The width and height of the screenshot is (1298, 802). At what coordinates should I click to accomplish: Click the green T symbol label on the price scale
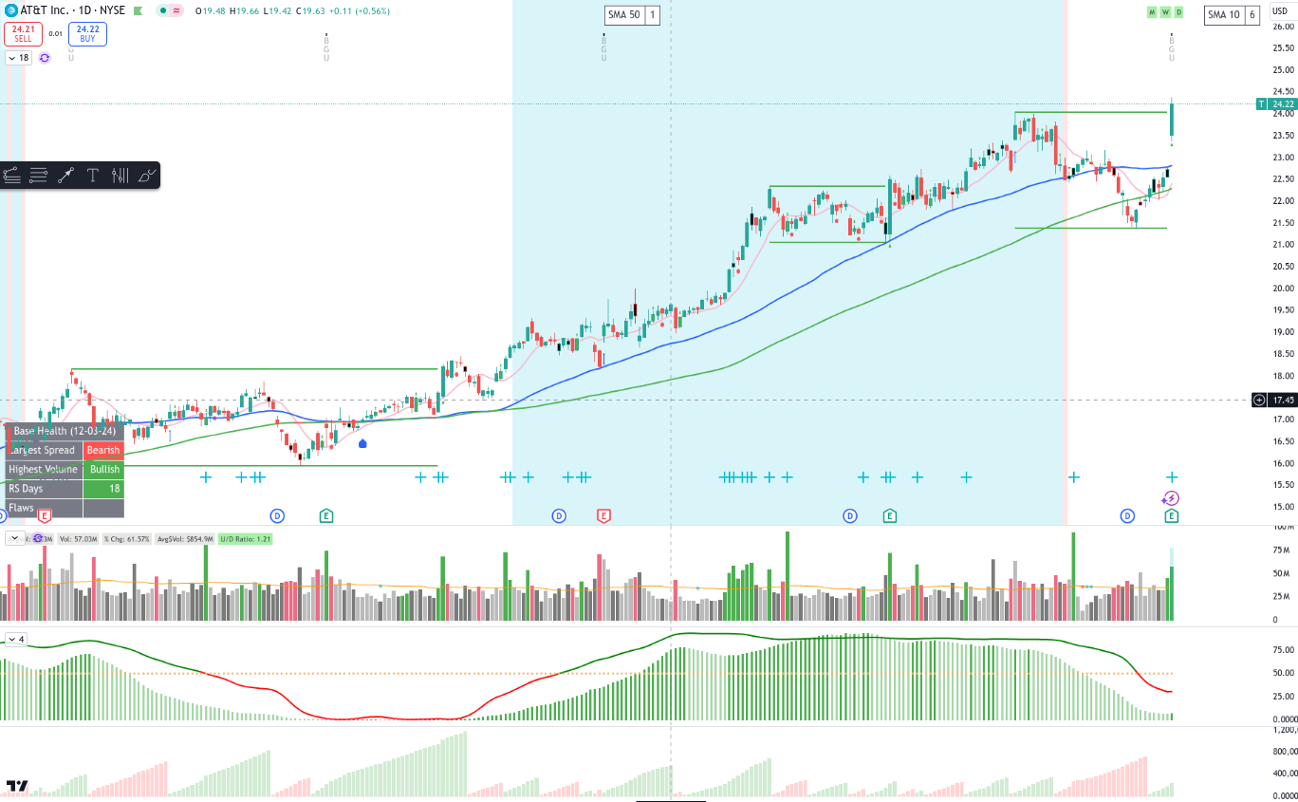pos(1261,103)
